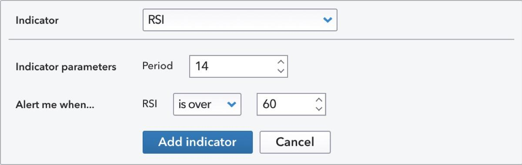This screenshot has height=165, width=522.
Task: Click the blue chevron beside 'is over'
Action: coord(232,105)
